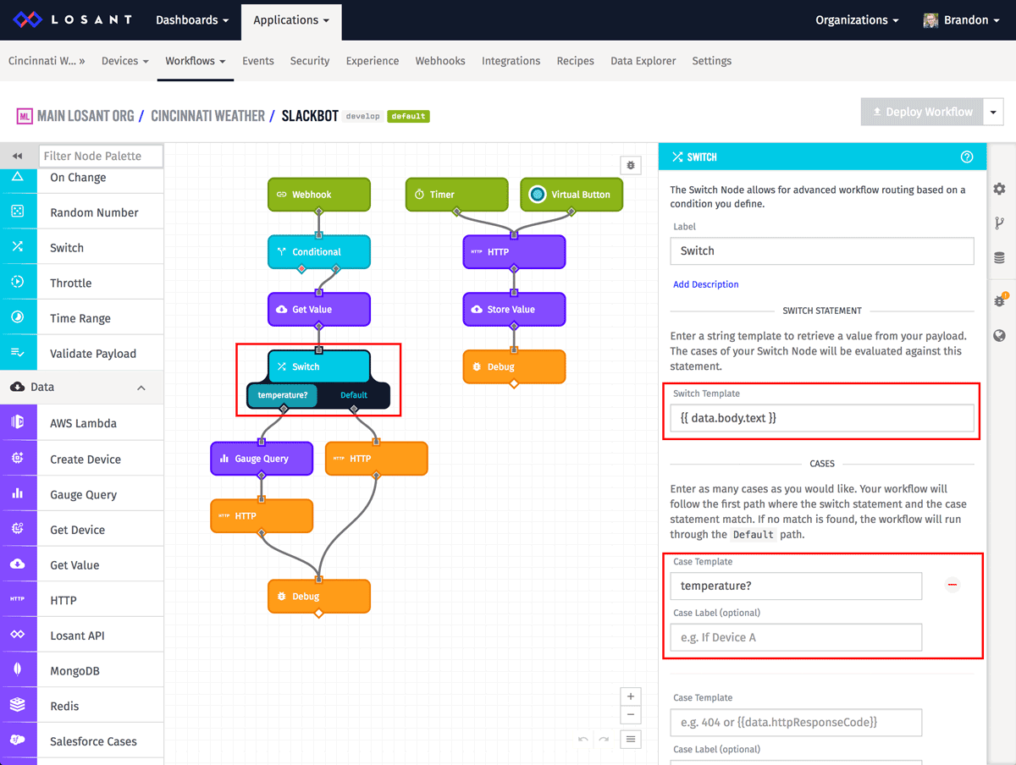Open the Dashboards dropdown
Screen dimensions: 1016x765
tap(192, 20)
